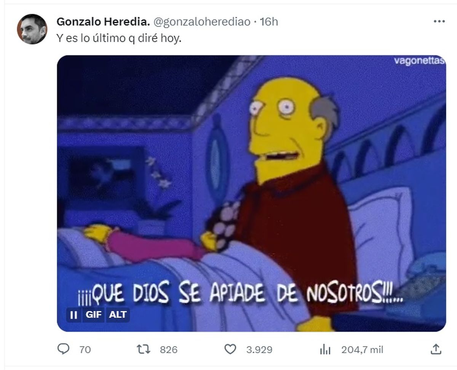The height and width of the screenshot is (370, 457).
Task: Click the 3.929 likes count
Action: (x=259, y=349)
